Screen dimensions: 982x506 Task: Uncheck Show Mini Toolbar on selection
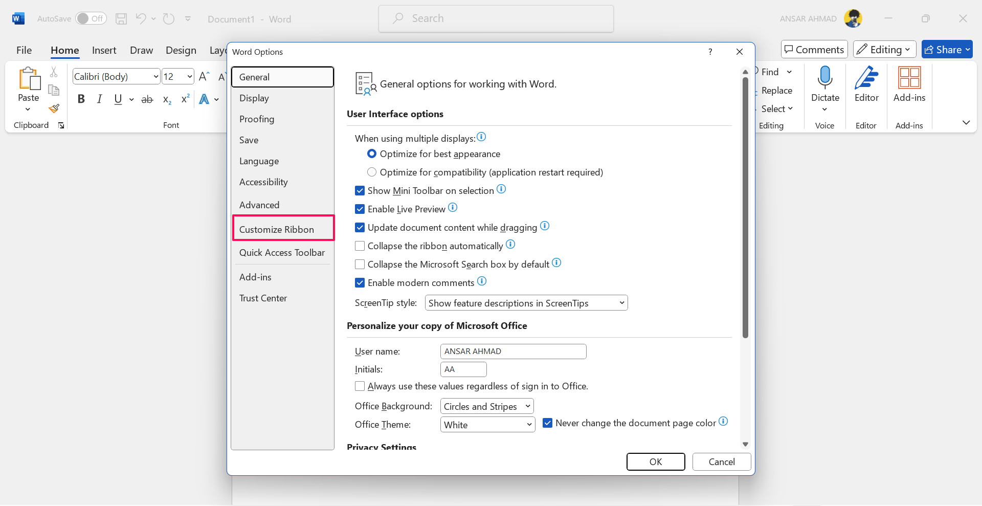point(360,191)
